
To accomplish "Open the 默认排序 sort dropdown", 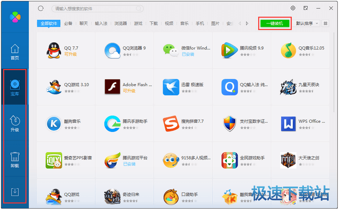I will (x=306, y=23).
